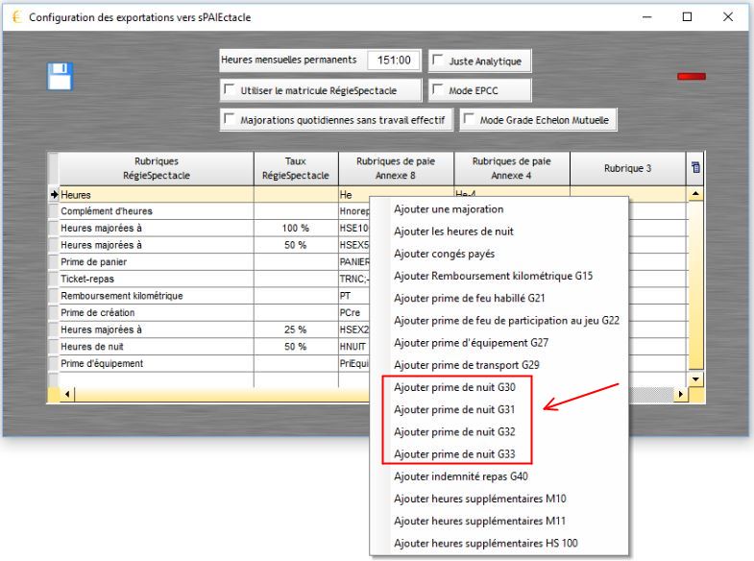This screenshot has width=754, height=561.
Task: Click the horizontal scrollbar right arrow
Action: click(x=680, y=394)
